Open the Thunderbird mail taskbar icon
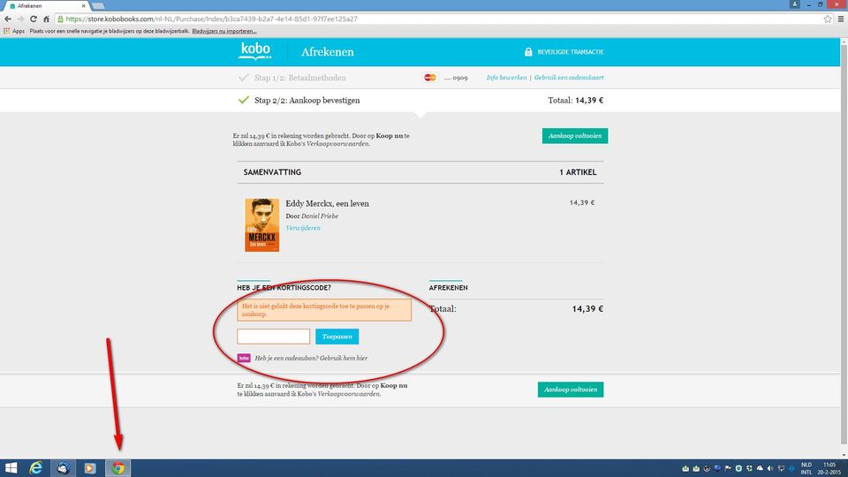This screenshot has height=477, width=848. click(64, 468)
